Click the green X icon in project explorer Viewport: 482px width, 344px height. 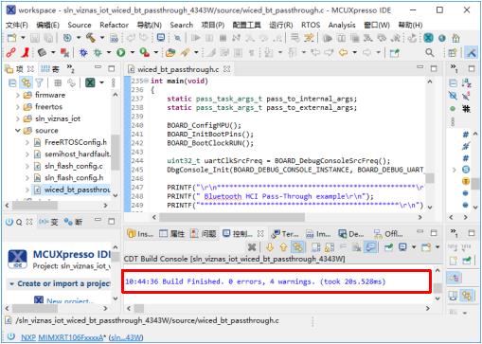coord(90,83)
